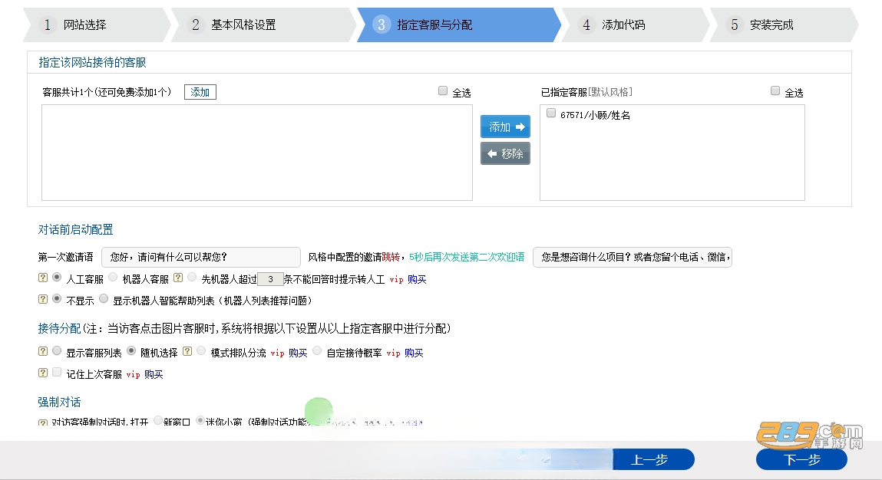Select step 3 指定客服与分配
The width and height of the screenshot is (882, 480).
pos(458,25)
